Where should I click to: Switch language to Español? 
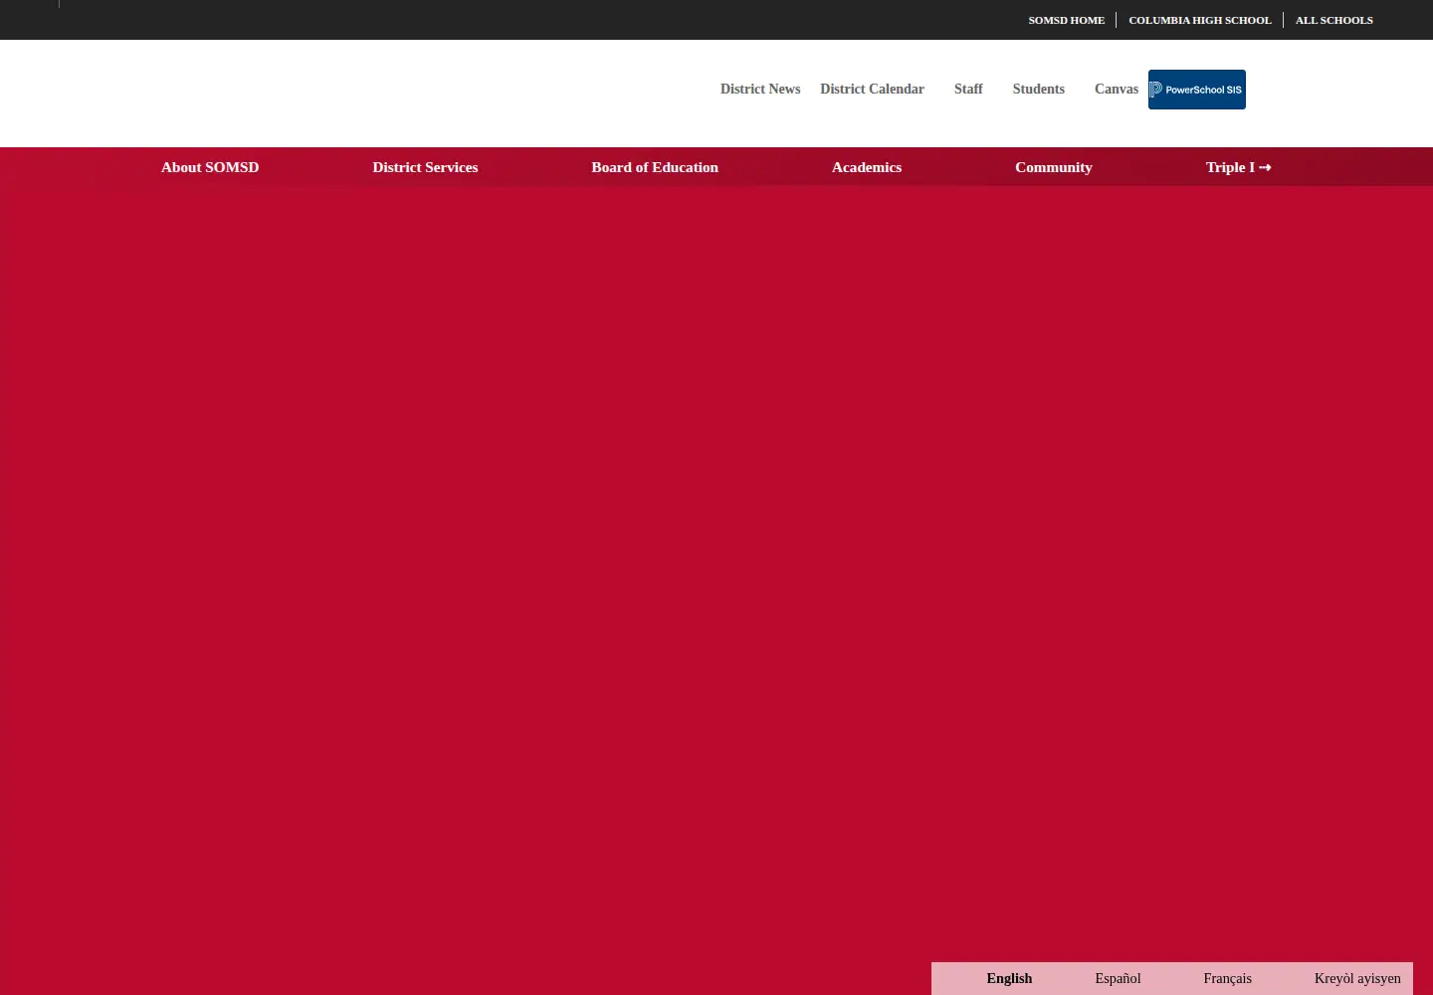(1118, 979)
